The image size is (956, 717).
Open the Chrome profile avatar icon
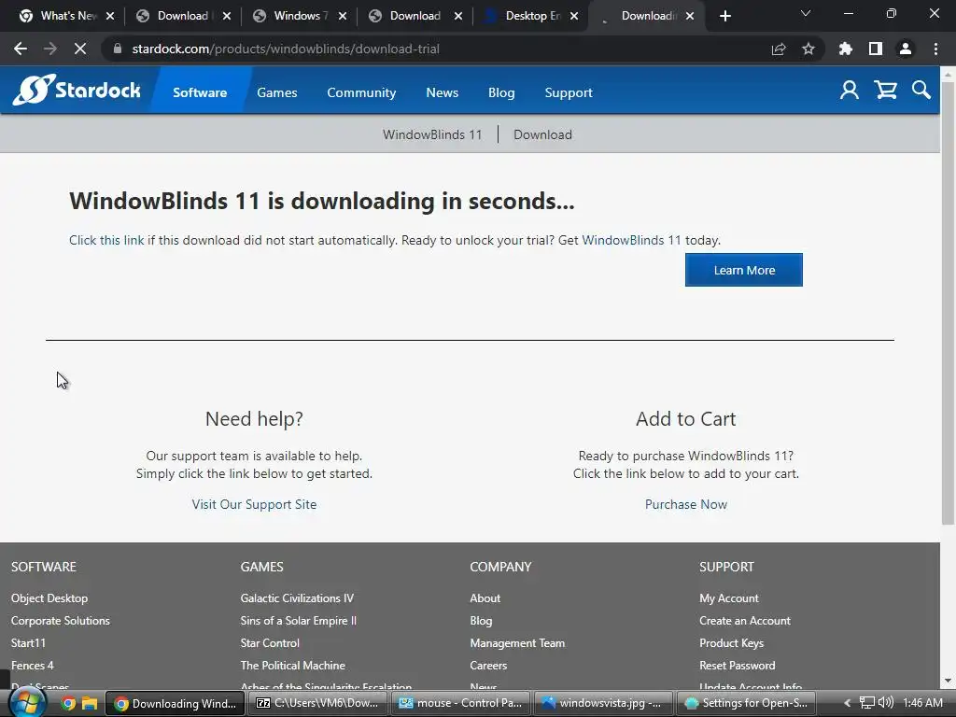click(906, 49)
